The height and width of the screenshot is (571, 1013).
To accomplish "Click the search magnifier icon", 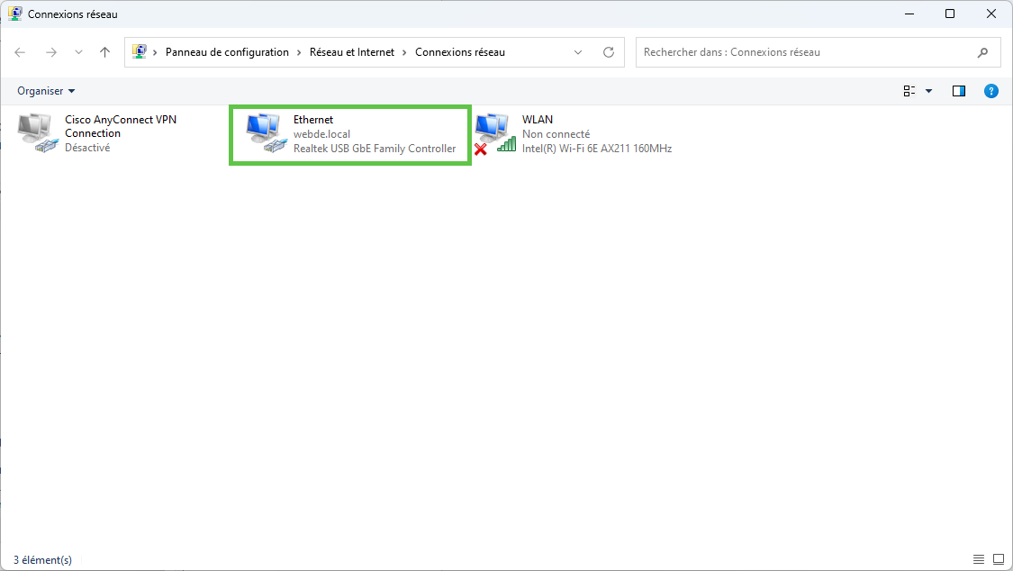I will click(982, 52).
